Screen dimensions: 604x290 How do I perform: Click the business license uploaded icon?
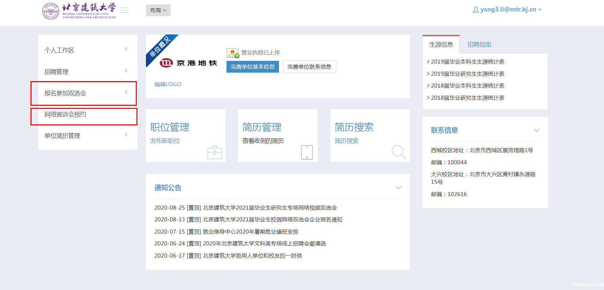233,53
